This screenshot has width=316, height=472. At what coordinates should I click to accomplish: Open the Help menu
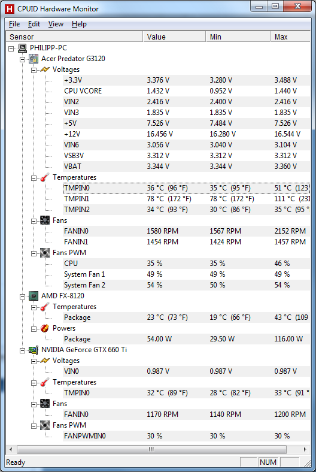click(79, 24)
